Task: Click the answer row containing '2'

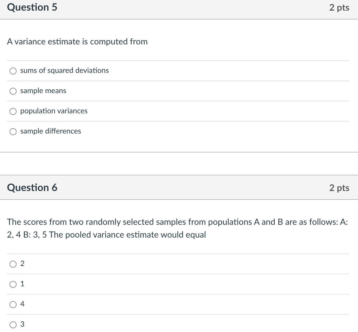Action: [x=22, y=264]
